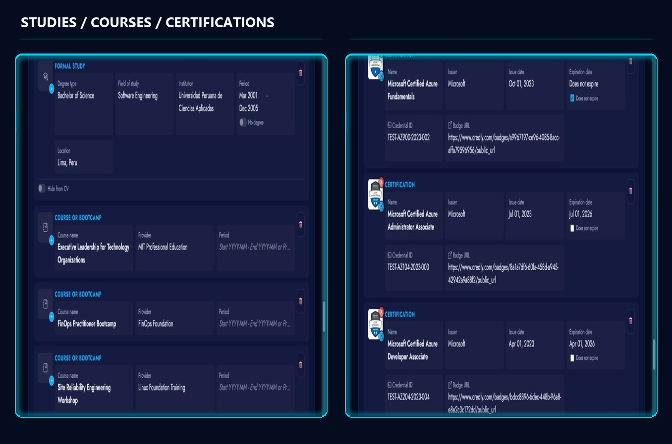Viewport: 672px width, 444px height.
Task: Click the Period start date Mar 2001
Action: click(x=248, y=96)
